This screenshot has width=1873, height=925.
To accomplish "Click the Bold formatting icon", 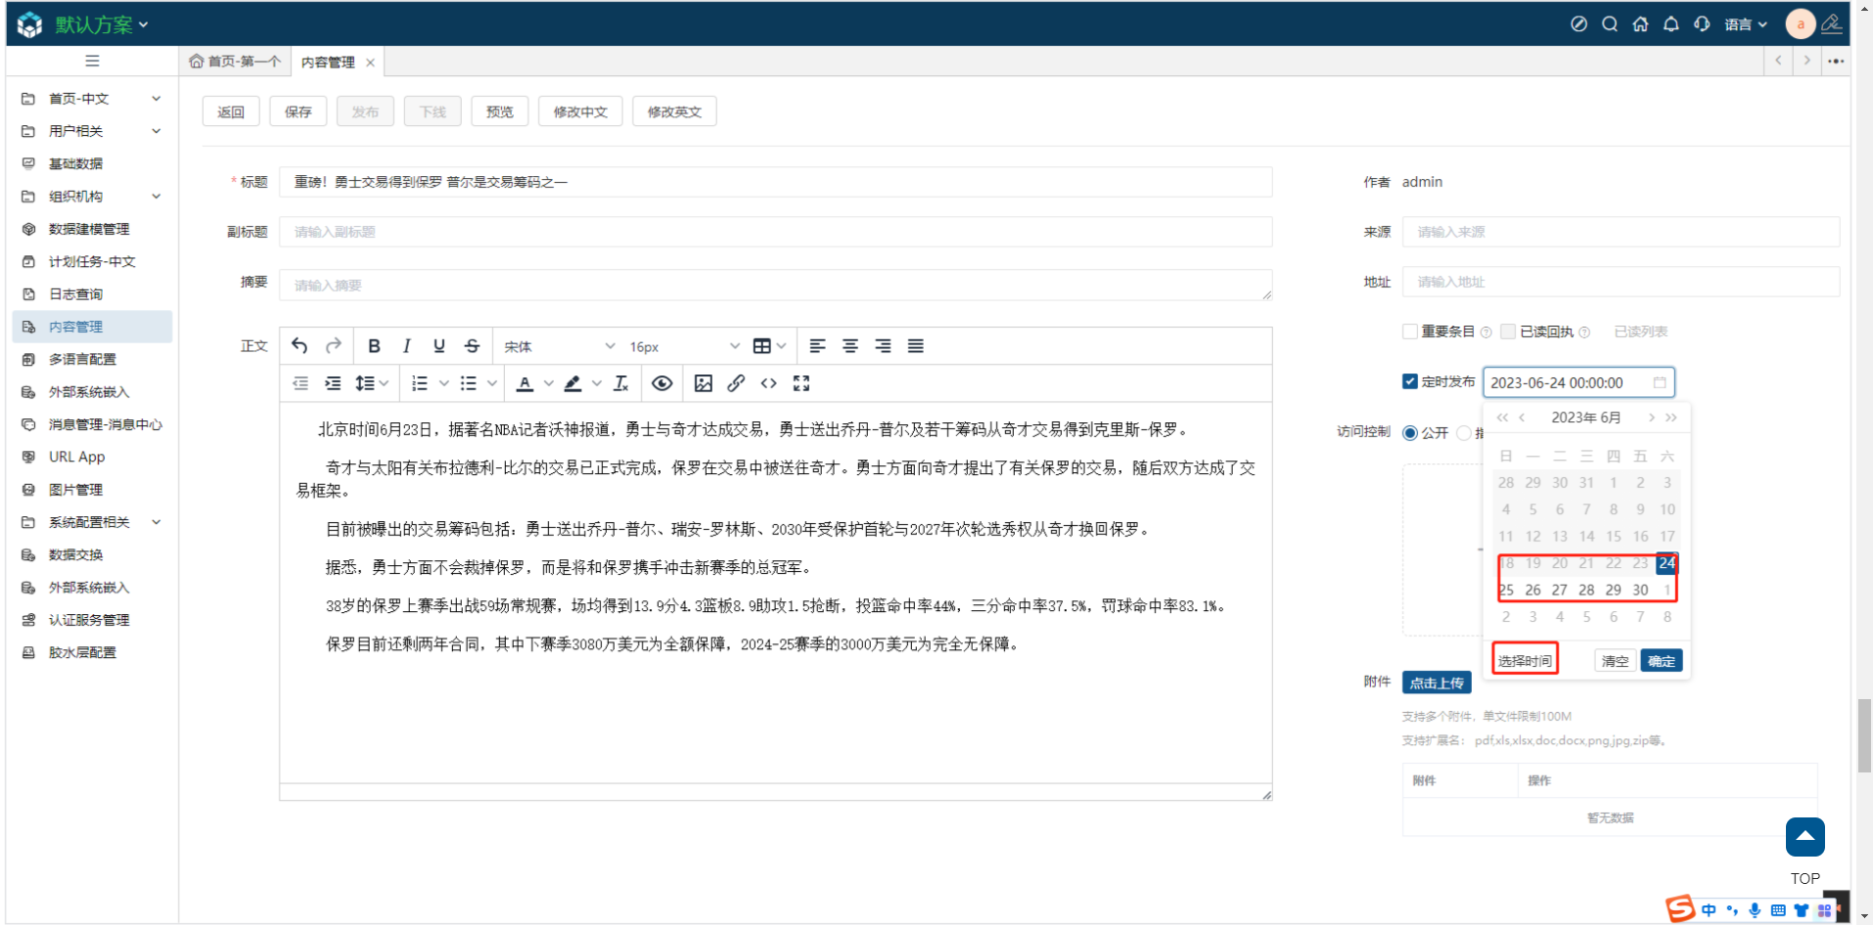I will pos(374,346).
